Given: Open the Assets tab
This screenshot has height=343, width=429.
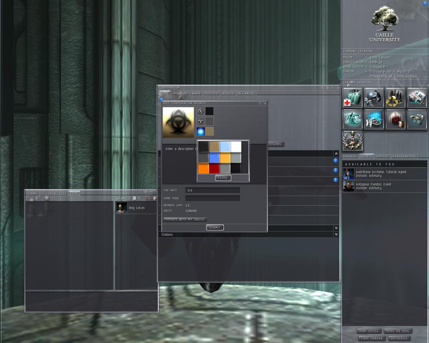Looking at the screenshot, I should tap(228, 93).
